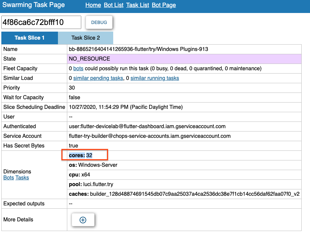
Task: Navigate to the Bot List page
Action: point(113,5)
